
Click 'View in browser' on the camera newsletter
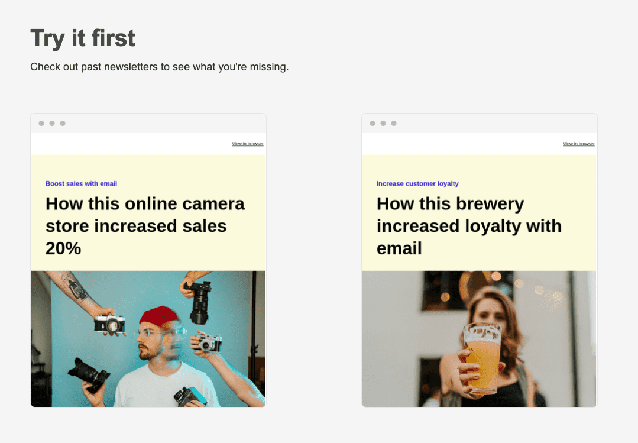(x=247, y=144)
